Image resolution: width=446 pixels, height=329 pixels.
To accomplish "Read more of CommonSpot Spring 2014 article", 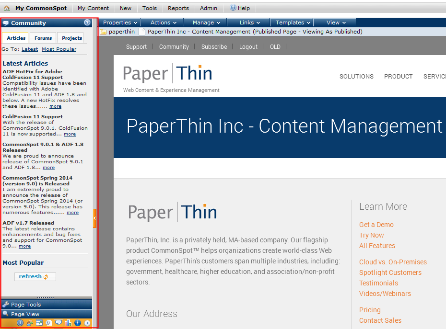I will coord(72,213).
